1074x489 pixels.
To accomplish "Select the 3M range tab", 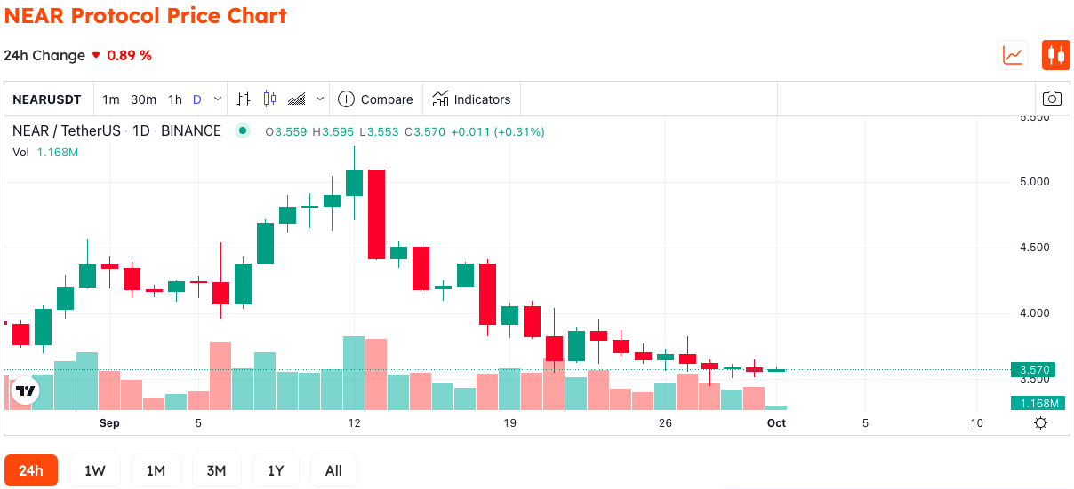I will coord(216,470).
